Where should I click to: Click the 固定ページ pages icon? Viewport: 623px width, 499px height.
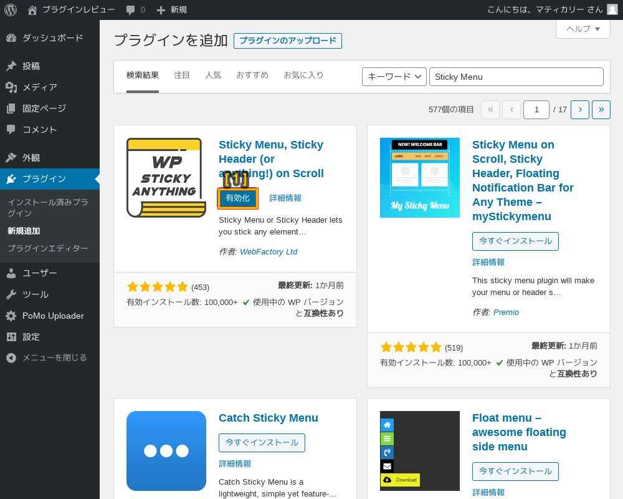pyautogui.click(x=11, y=109)
